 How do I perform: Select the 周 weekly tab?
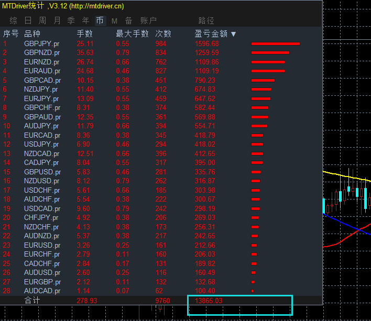tap(42, 20)
